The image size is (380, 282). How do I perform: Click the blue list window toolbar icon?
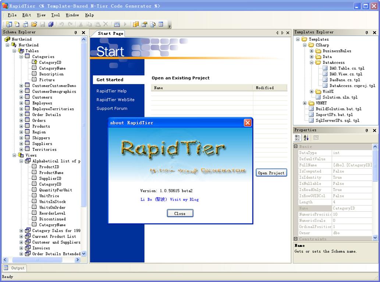[x=161, y=24]
